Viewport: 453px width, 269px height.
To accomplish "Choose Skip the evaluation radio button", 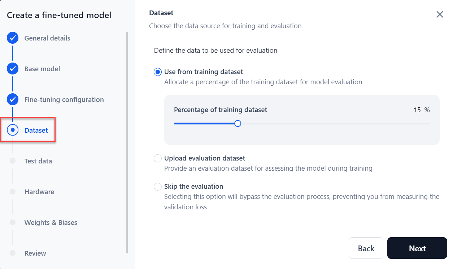I will pos(158,187).
